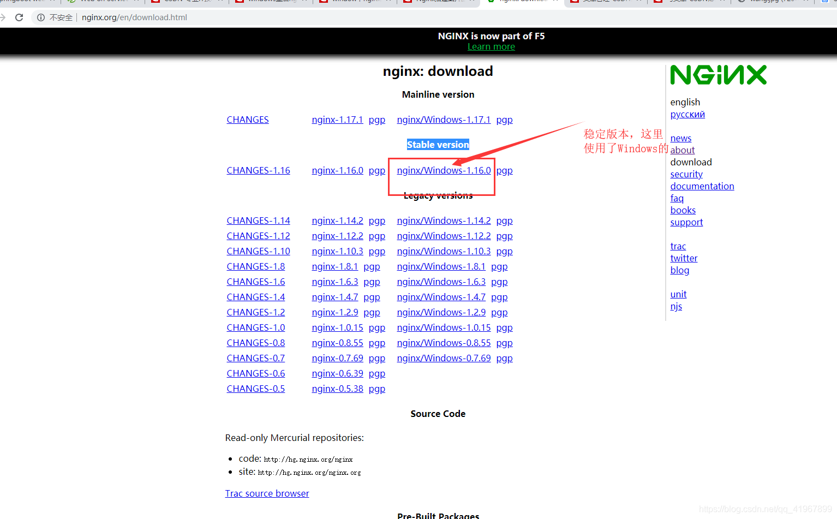Open the unit sidebar link

coord(678,294)
